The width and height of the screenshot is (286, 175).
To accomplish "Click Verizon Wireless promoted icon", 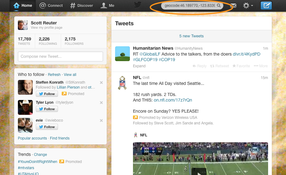I will (135, 117).
